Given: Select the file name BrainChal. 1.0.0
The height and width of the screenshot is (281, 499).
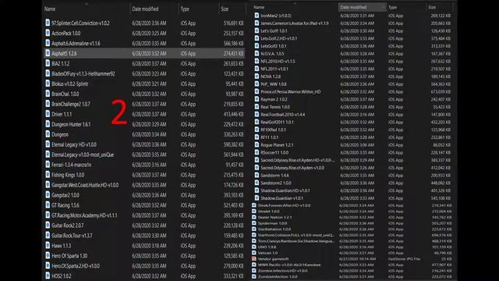Looking at the screenshot, I should pos(65,94).
